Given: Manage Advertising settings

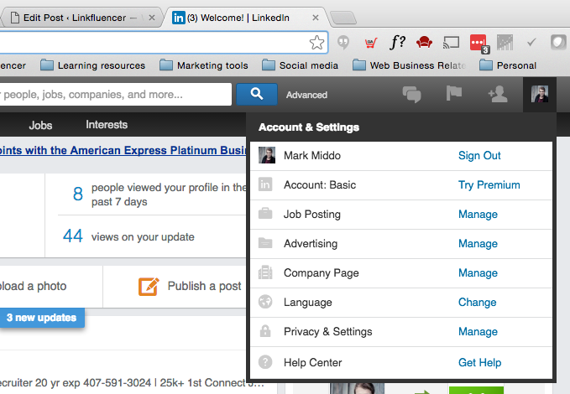Looking at the screenshot, I should [x=478, y=244].
